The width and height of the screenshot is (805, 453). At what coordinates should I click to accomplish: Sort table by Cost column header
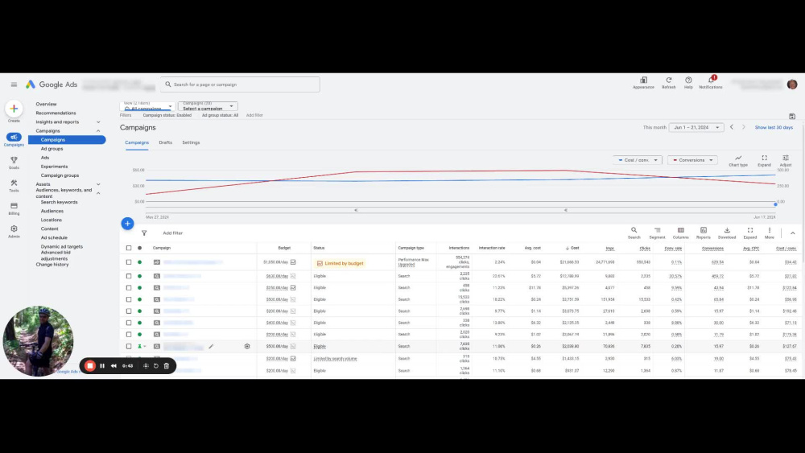pos(575,248)
